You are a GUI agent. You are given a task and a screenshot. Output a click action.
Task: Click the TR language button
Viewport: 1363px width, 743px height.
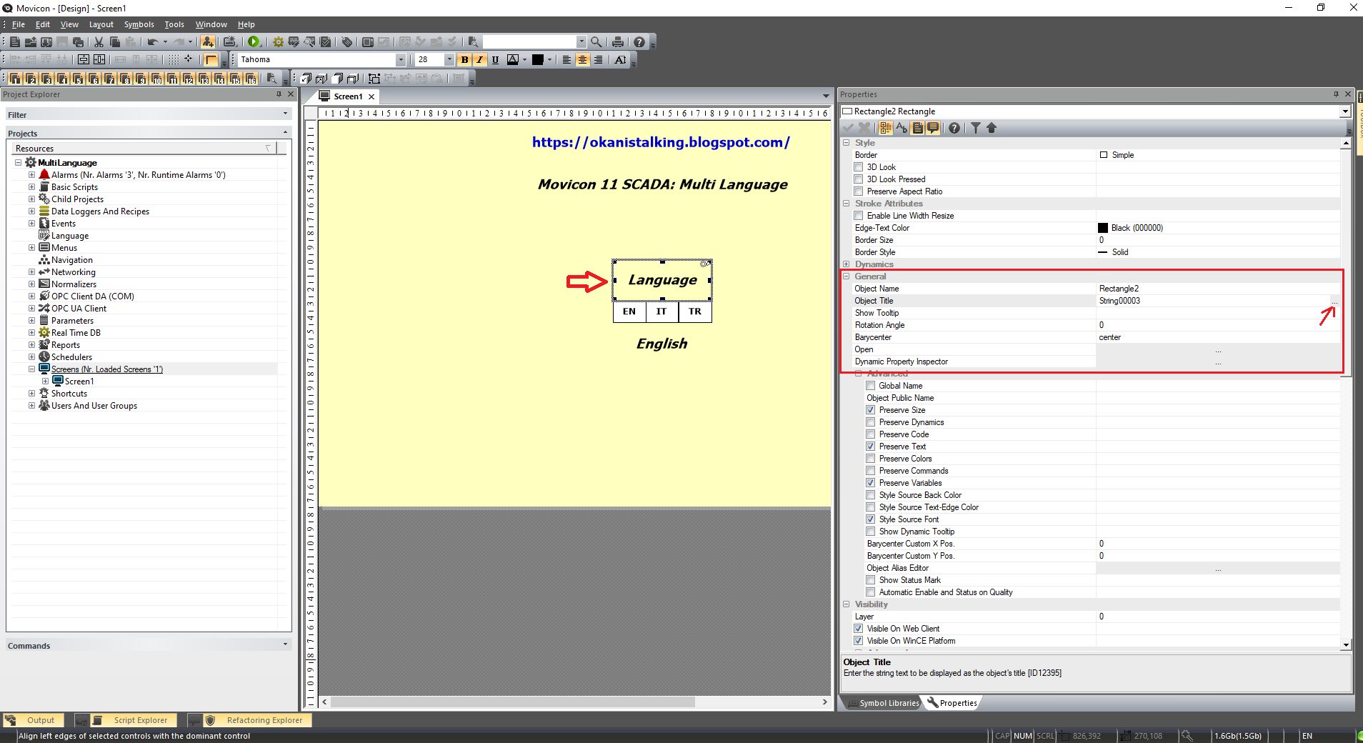[x=695, y=311]
